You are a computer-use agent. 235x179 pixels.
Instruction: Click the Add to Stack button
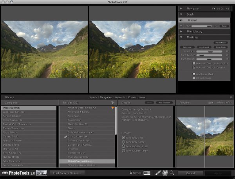[x=164, y=103]
